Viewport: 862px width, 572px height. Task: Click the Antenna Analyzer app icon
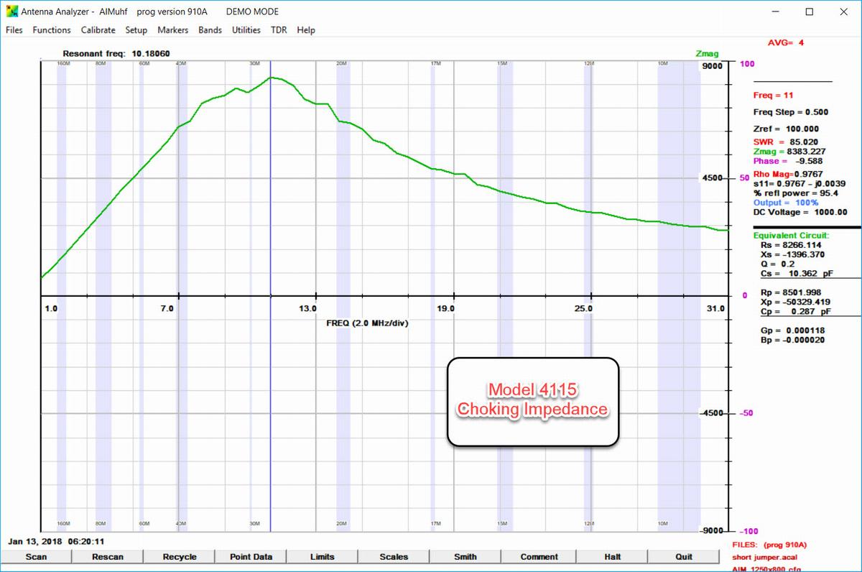coord(12,12)
